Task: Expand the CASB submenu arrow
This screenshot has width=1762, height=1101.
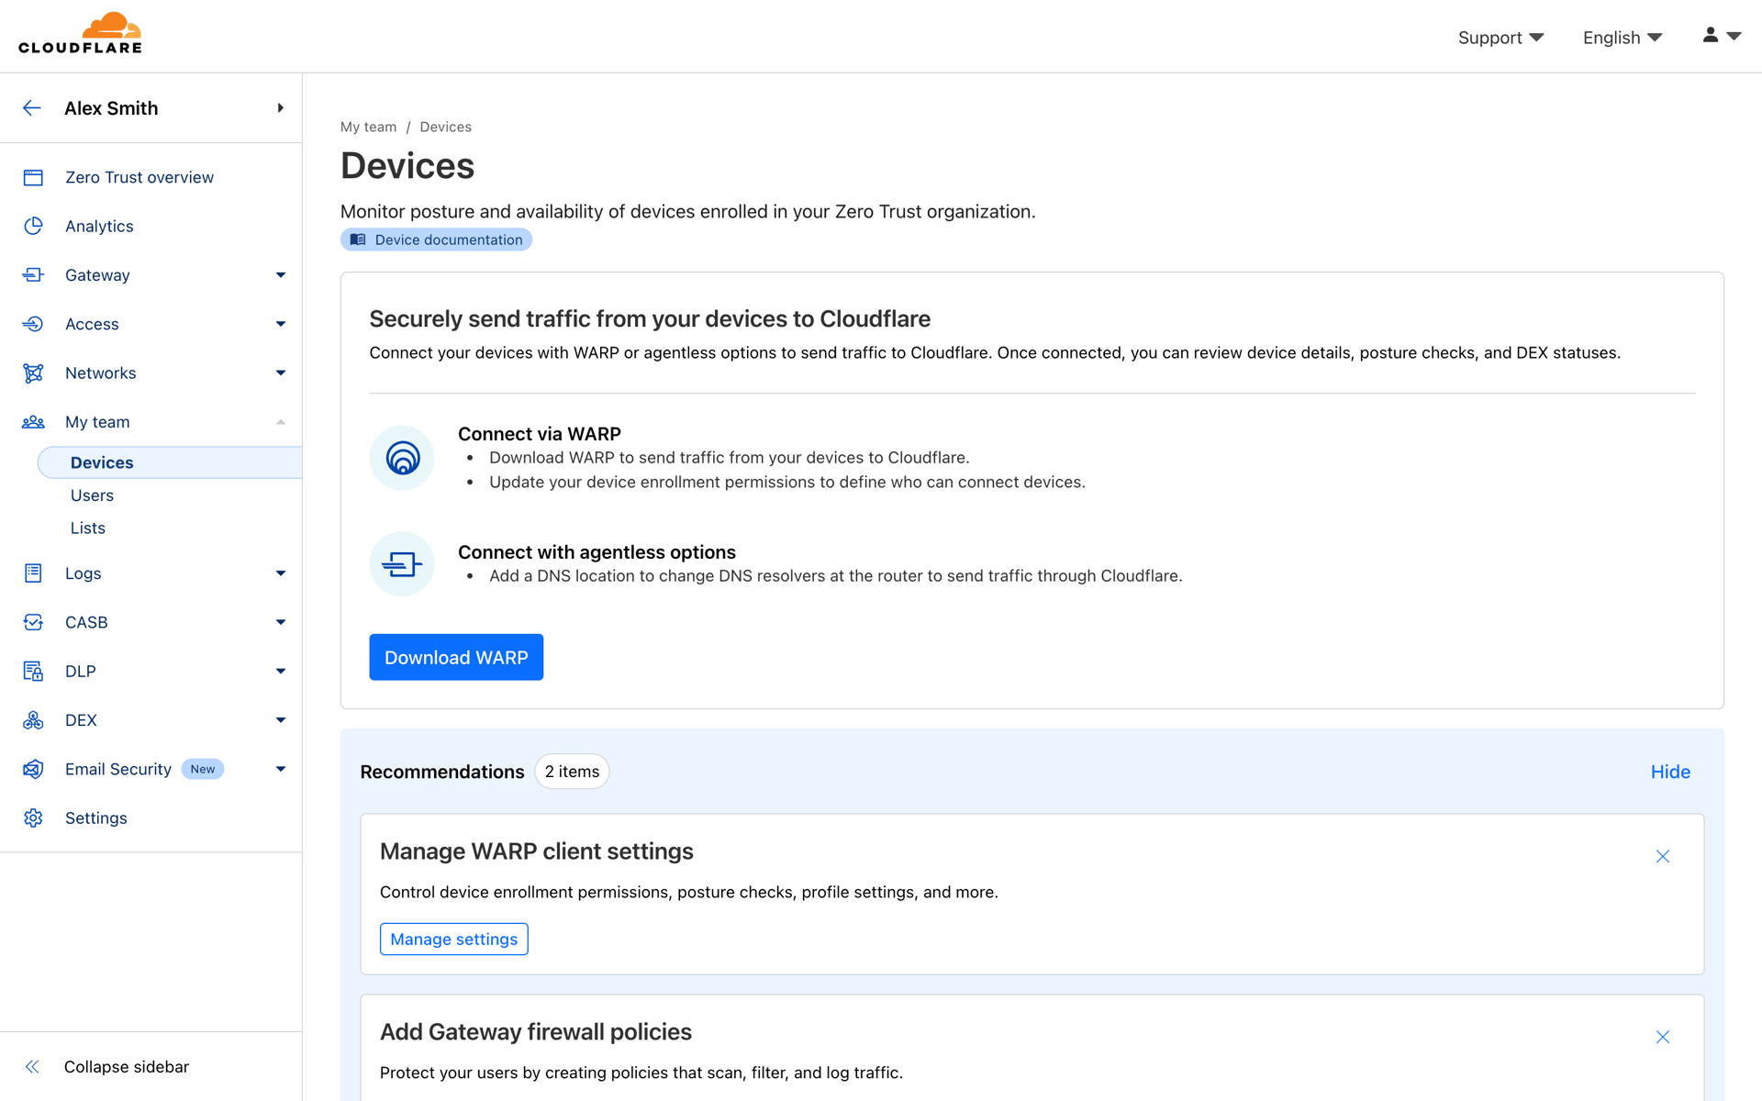Action: pos(281,622)
